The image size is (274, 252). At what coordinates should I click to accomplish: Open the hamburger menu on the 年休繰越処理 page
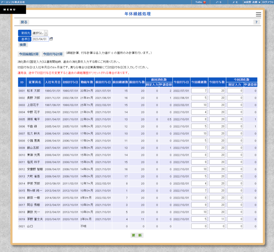(x=258, y=14)
